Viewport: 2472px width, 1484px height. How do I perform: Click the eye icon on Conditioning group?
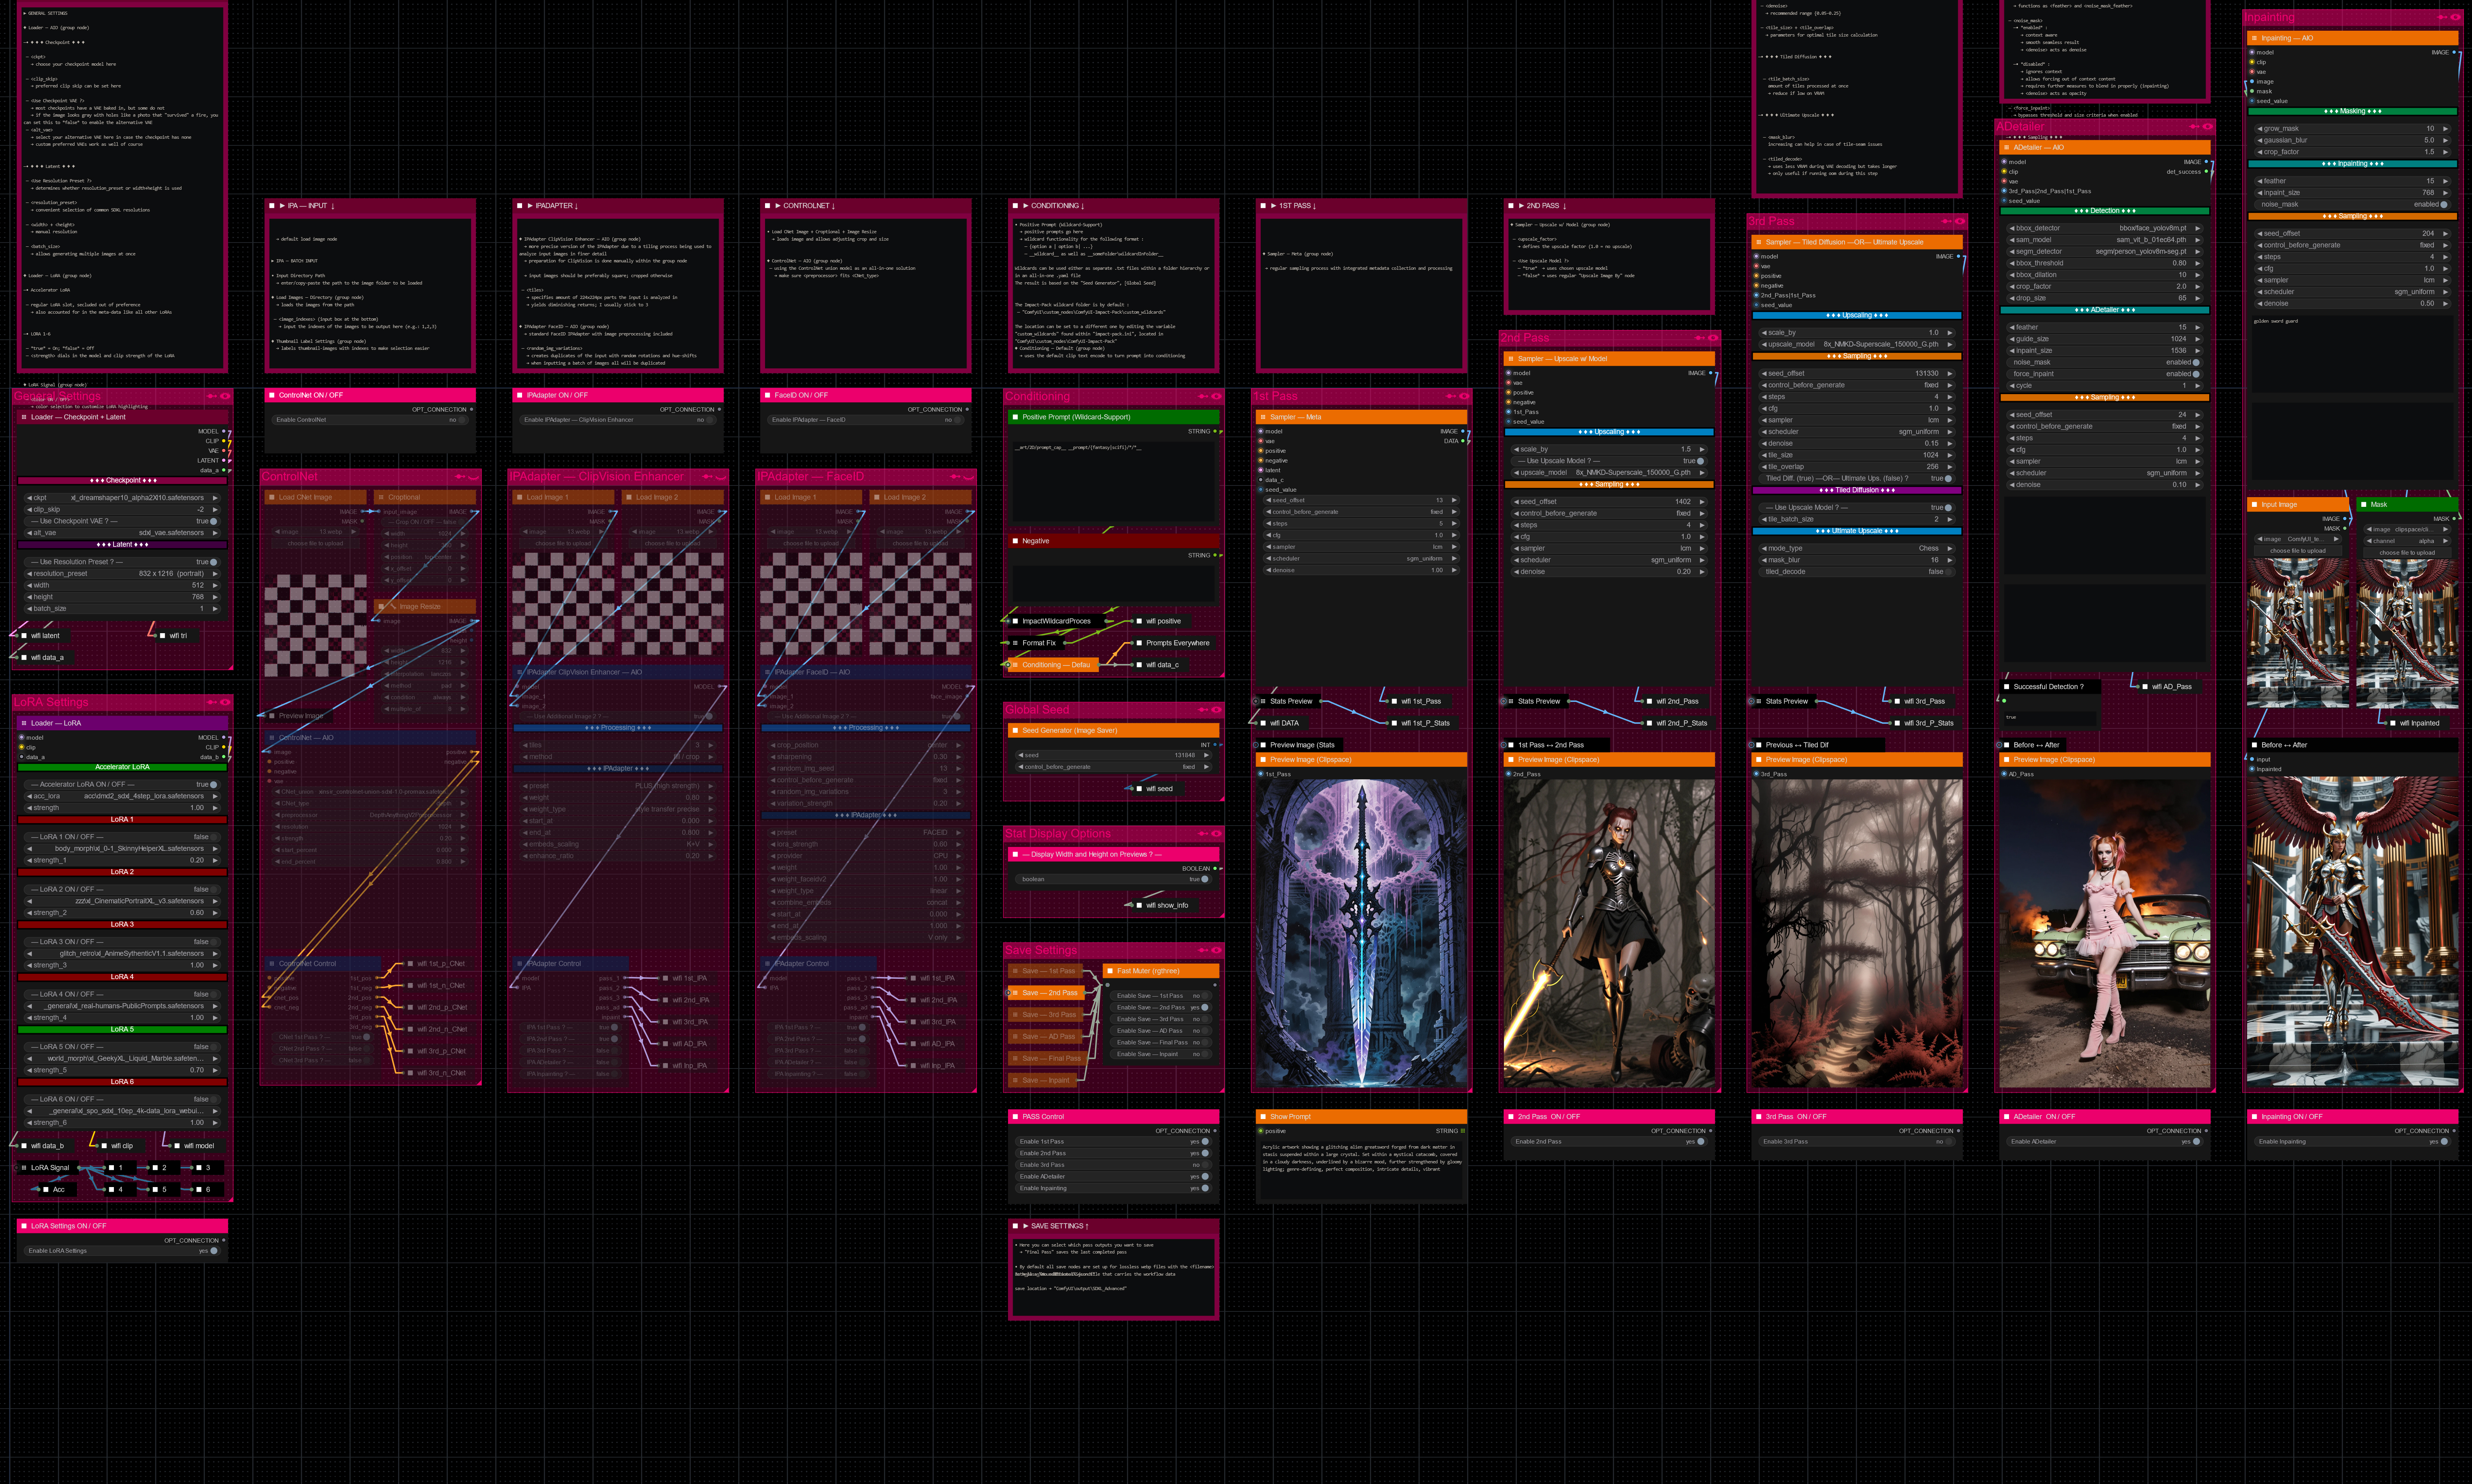pyautogui.click(x=1216, y=396)
